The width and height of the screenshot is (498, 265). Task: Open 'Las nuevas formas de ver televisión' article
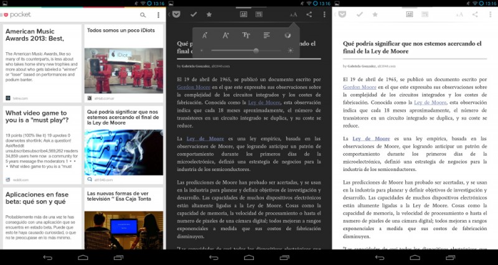[119, 196]
